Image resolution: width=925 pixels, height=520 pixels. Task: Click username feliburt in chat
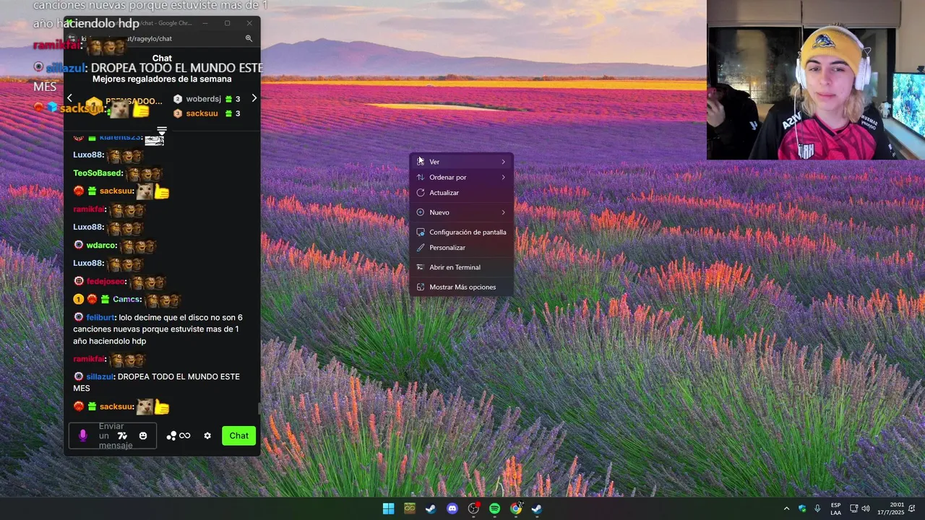point(100,318)
